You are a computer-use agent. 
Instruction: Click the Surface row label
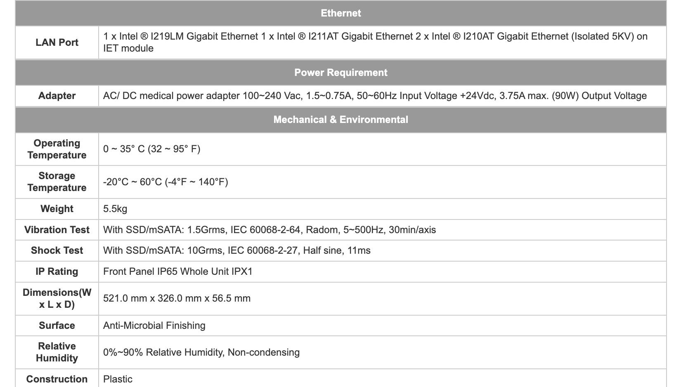click(x=57, y=326)
